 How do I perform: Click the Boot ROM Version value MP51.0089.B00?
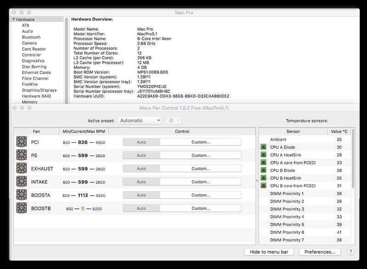(153, 72)
